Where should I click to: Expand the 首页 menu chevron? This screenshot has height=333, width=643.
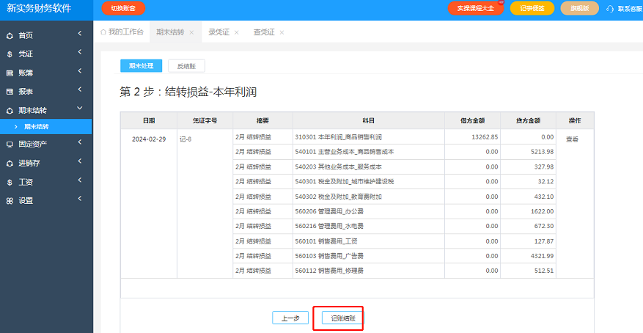80,33
